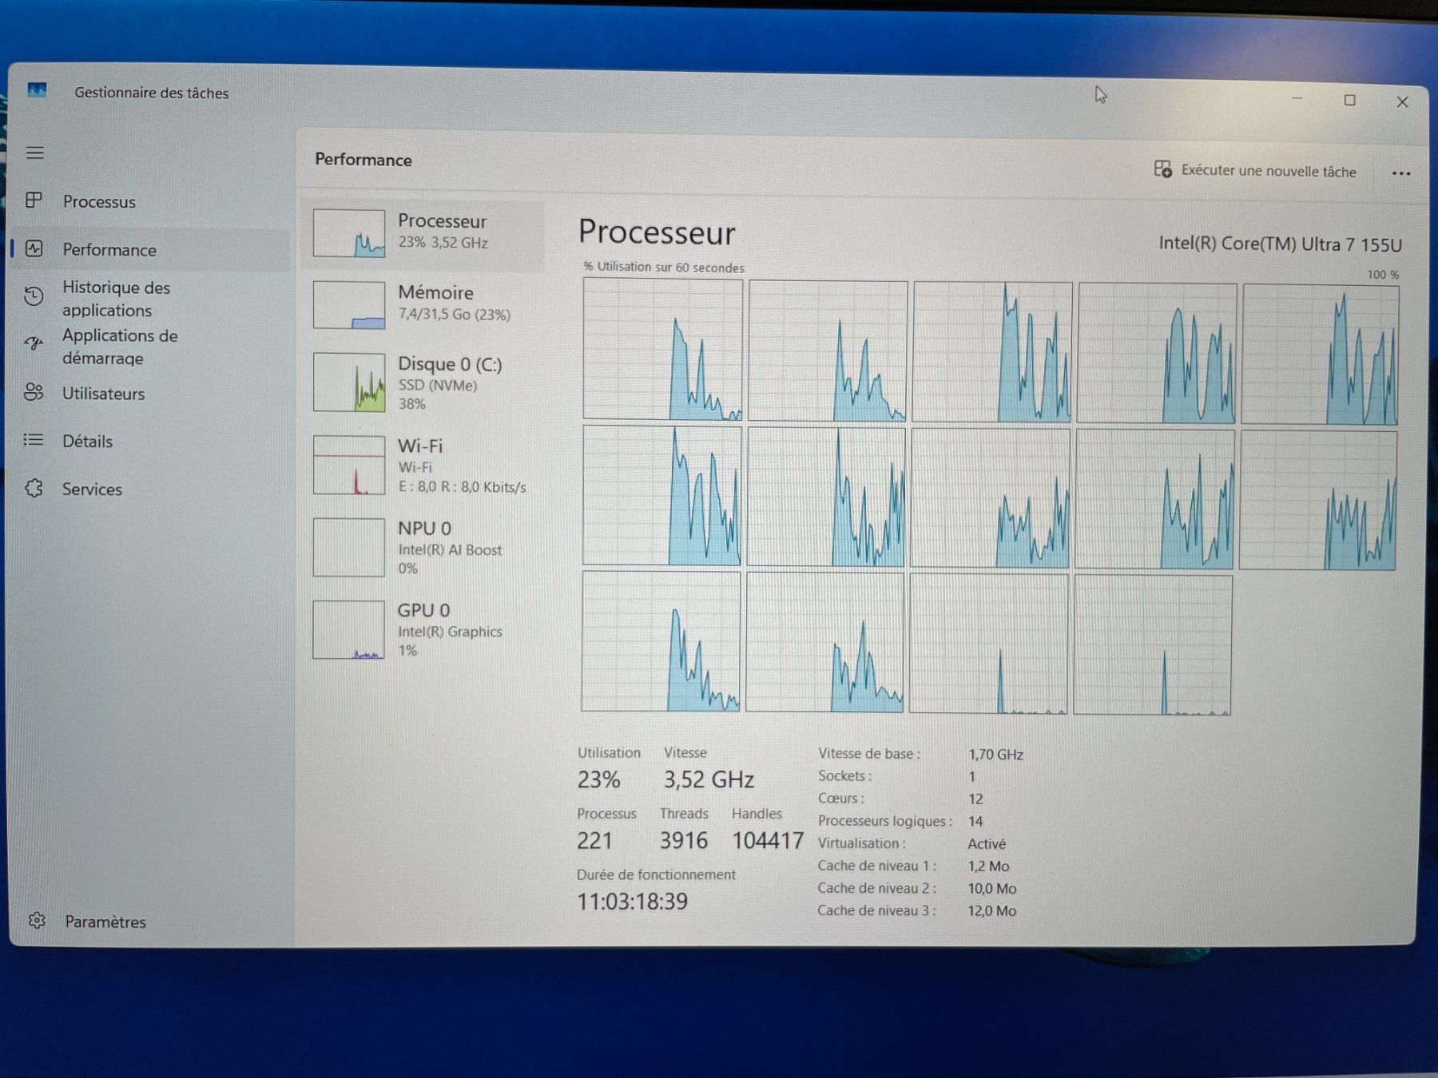Click the Performance sidebar icon
Screen dimensions: 1438x1078
[34, 248]
